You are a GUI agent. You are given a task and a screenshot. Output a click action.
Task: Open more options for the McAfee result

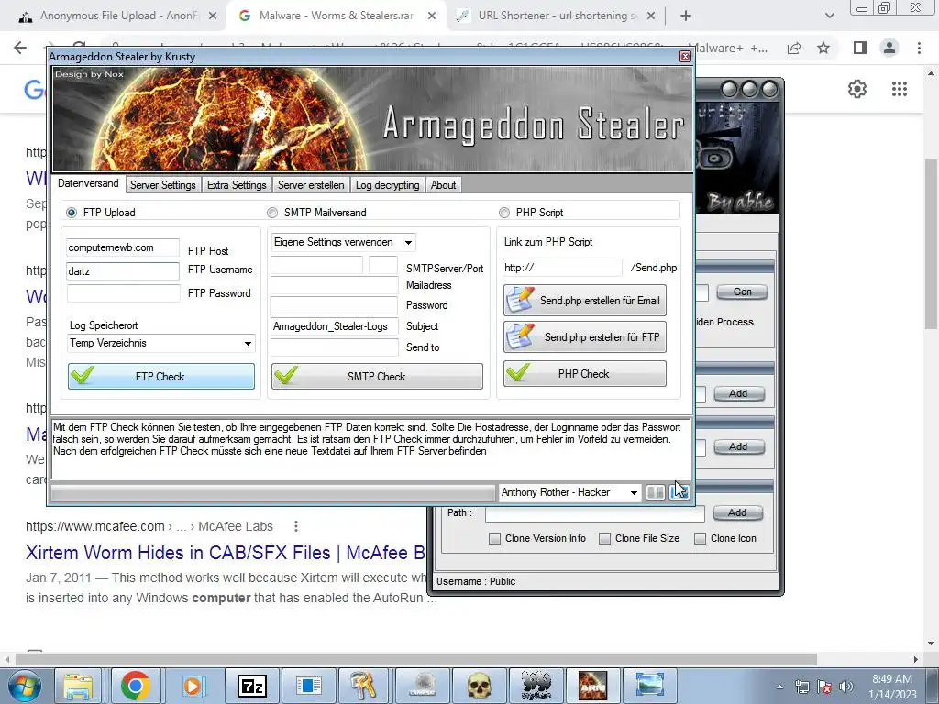[x=296, y=526]
